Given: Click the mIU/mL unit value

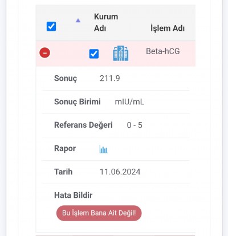Looking at the screenshot, I should [x=129, y=102].
